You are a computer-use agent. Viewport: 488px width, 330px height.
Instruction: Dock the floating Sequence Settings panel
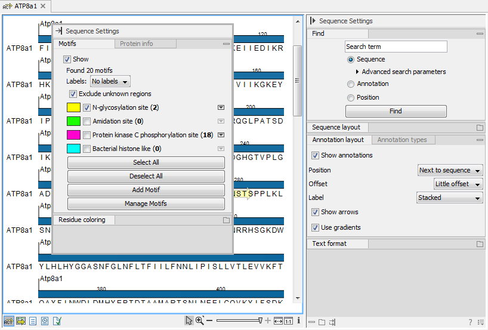59,31
